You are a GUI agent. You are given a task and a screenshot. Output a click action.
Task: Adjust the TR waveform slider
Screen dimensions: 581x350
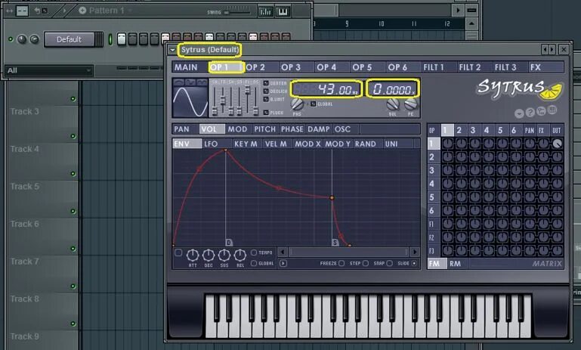click(x=223, y=101)
